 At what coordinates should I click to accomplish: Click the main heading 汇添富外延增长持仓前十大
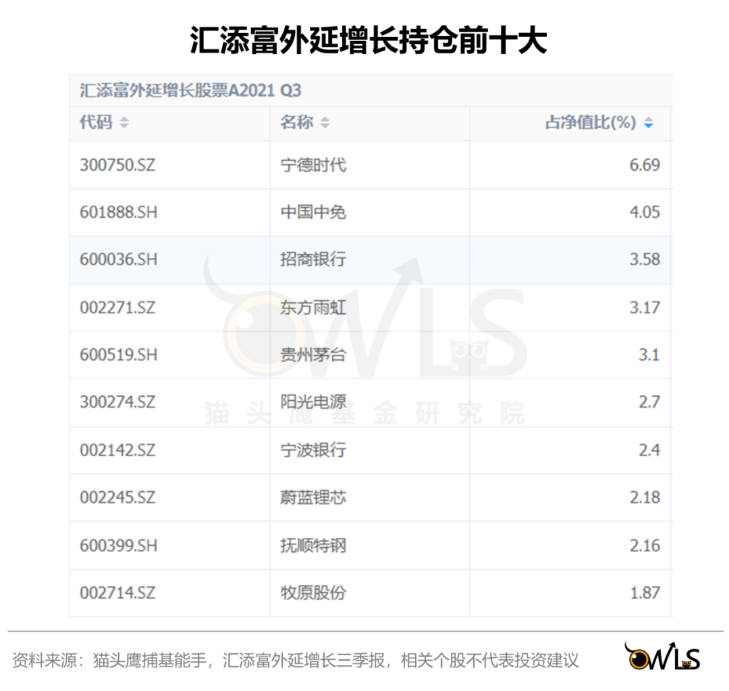click(369, 40)
